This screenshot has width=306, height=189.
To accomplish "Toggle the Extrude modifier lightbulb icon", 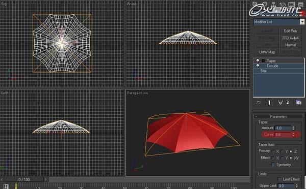I will (x=258, y=66).
